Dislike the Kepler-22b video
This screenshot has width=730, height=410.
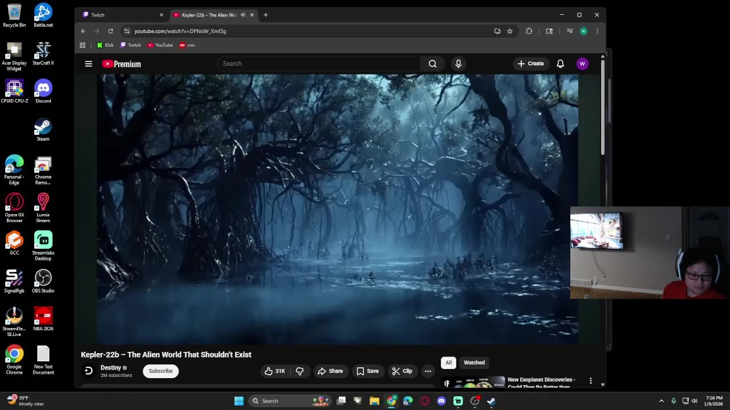[299, 371]
